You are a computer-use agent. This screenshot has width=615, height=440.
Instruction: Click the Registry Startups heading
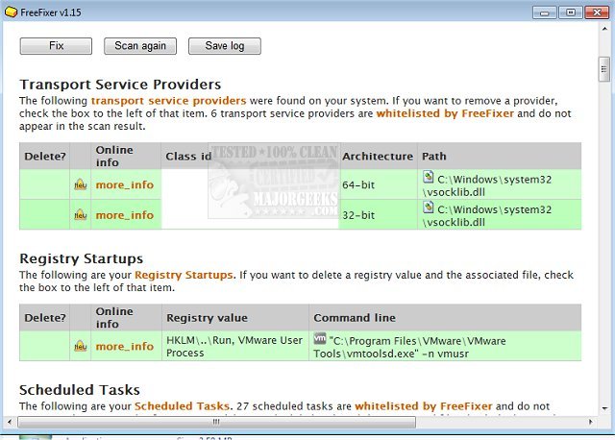coord(81,258)
